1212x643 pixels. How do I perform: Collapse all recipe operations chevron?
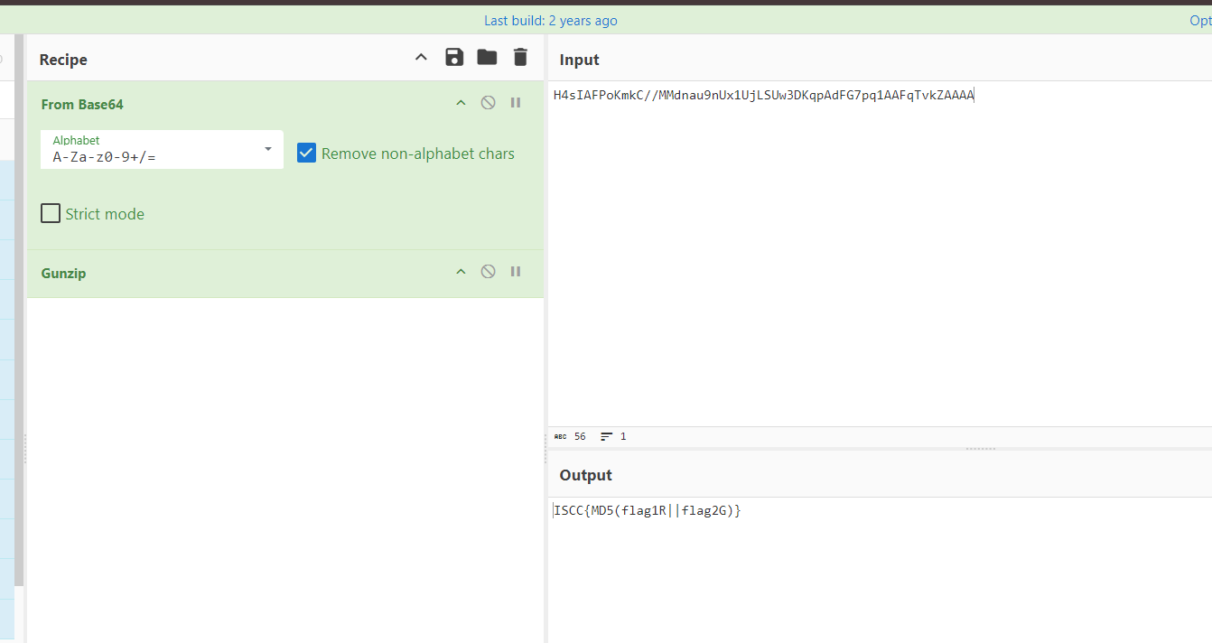pyautogui.click(x=421, y=58)
